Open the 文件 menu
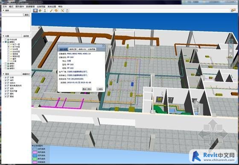Screen dimensions: 239x165 click(5, 6)
